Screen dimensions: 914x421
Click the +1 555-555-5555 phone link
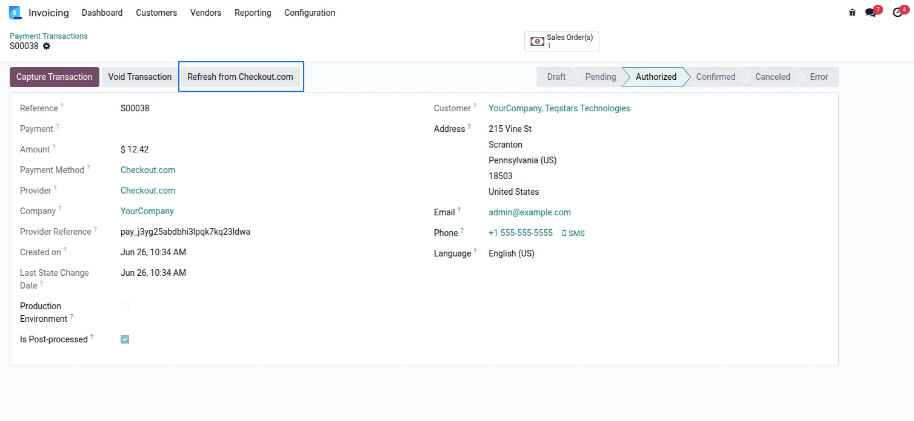click(x=521, y=233)
